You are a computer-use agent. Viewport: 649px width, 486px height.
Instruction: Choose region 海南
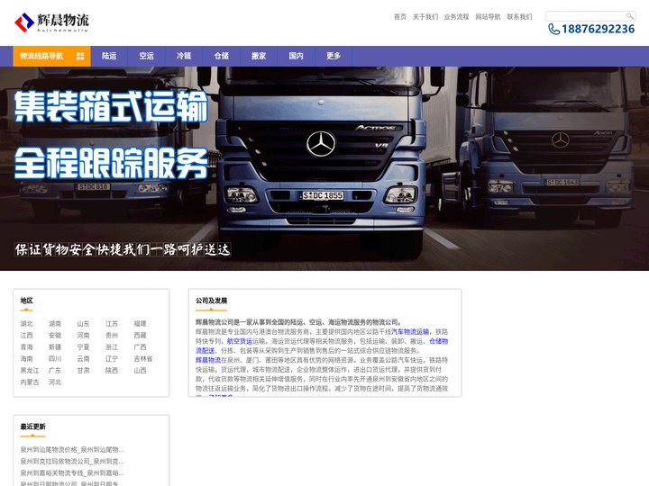(26, 359)
